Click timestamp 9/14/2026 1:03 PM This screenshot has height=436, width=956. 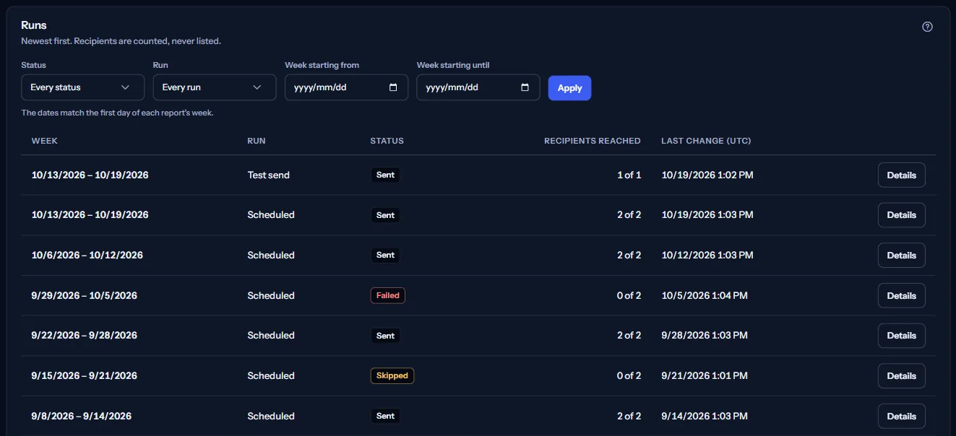(x=705, y=416)
